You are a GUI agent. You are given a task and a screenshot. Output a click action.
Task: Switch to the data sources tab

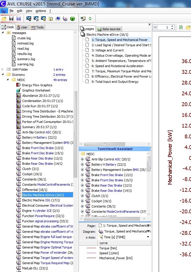click(x=109, y=29)
